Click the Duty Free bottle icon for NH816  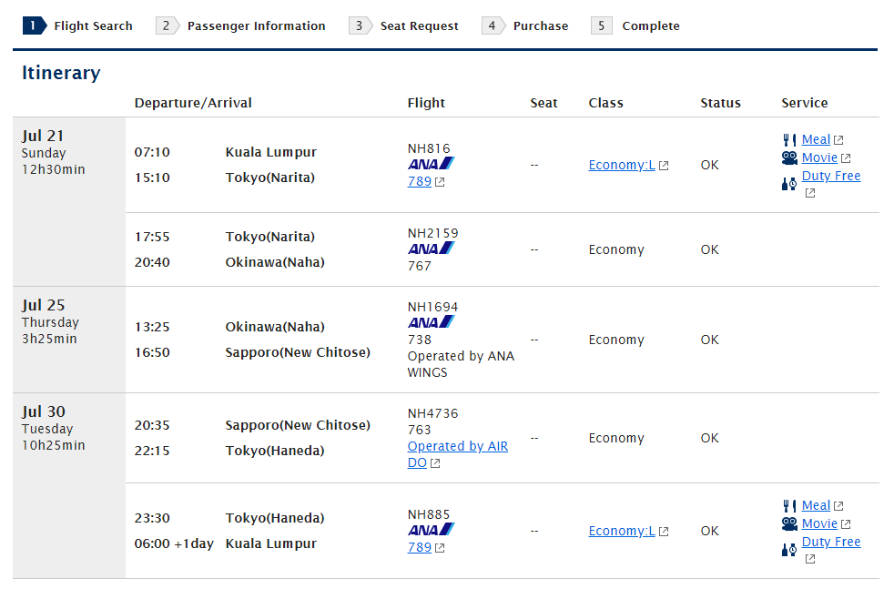[789, 184]
